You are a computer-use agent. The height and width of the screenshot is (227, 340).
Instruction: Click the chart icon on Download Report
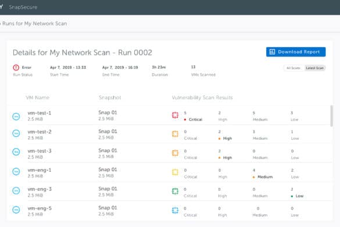click(272, 52)
